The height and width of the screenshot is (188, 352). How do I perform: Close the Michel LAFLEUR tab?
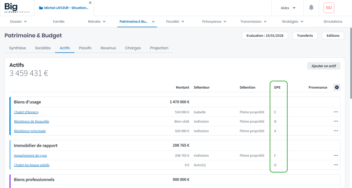pyautogui.click(x=90, y=3)
